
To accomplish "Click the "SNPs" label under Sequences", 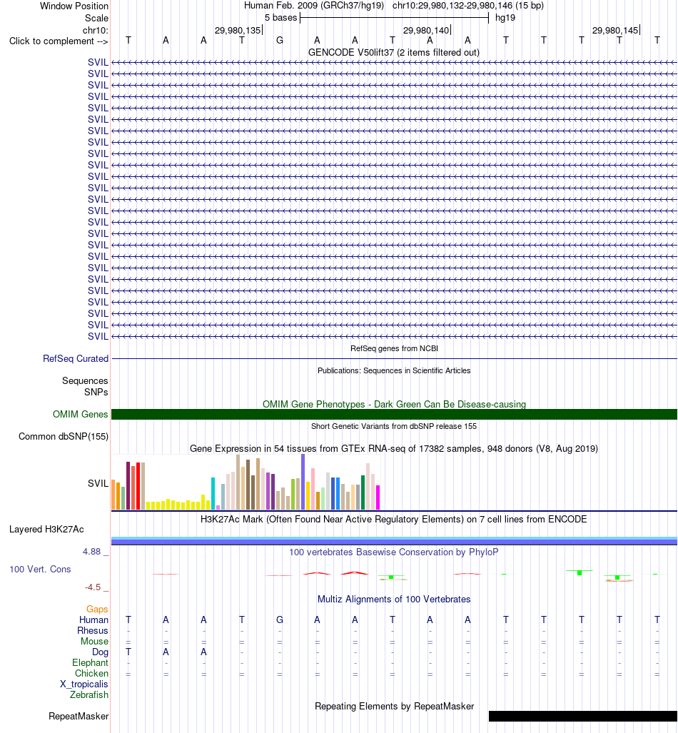I will click(96, 393).
